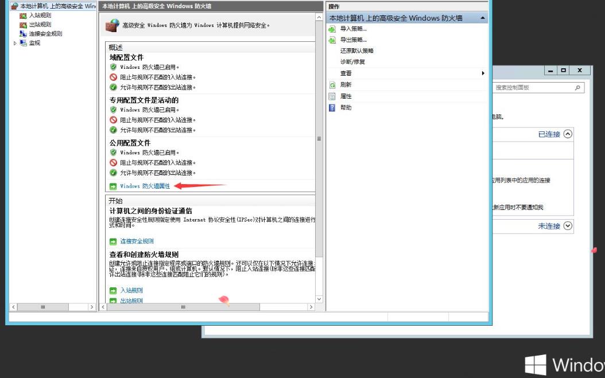Viewport: 605px width, 378px height.
Task: Click green arrow icon beside 入站规则 link
Action: (x=113, y=291)
